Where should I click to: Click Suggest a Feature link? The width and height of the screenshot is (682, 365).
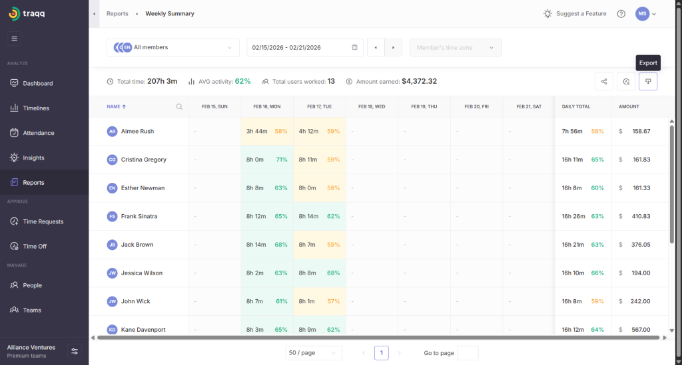575,13
